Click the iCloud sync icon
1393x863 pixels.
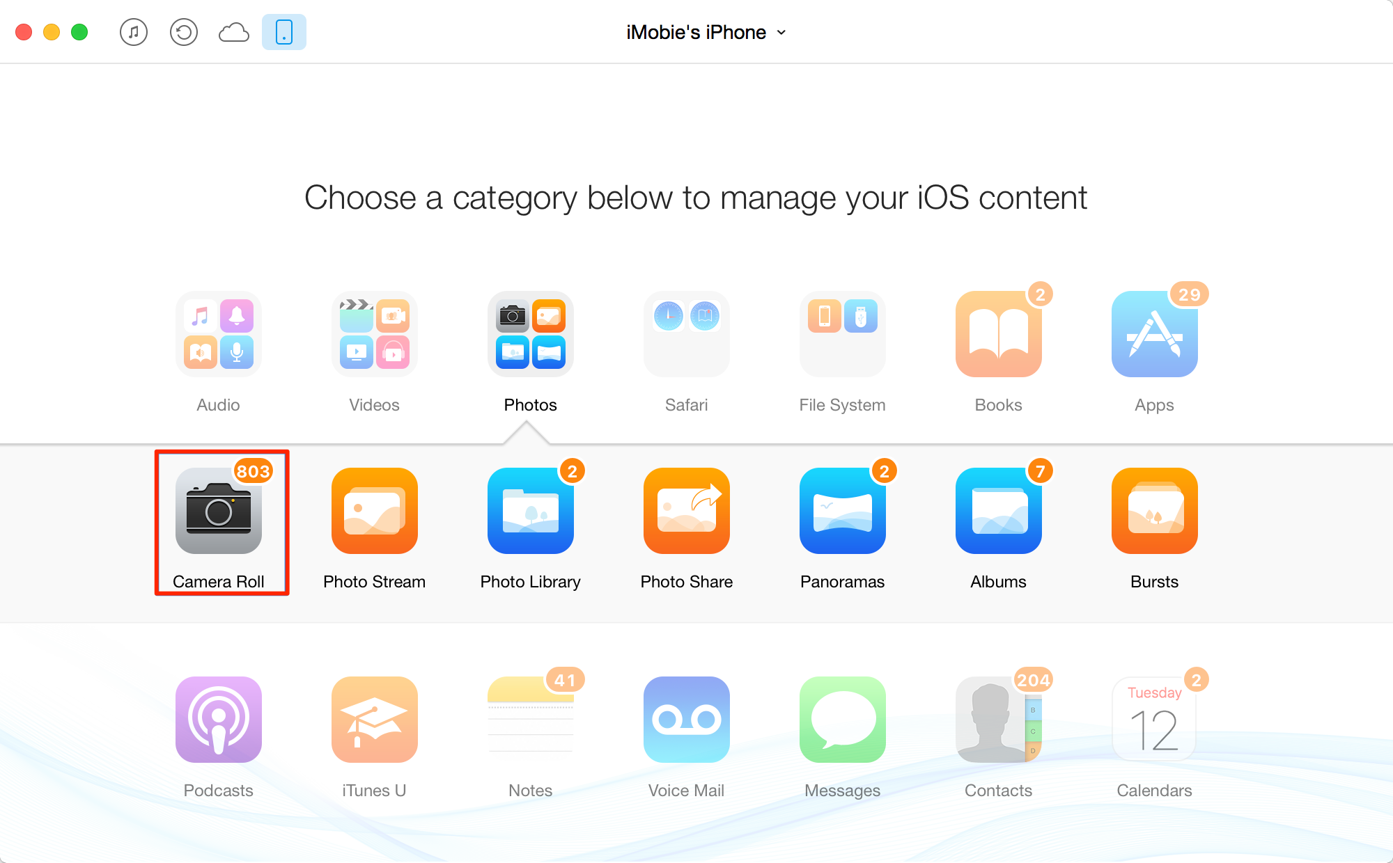[x=233, y=31]
